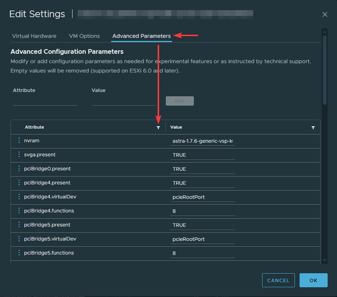Open row actions menu for svga.present

[19, 155]
